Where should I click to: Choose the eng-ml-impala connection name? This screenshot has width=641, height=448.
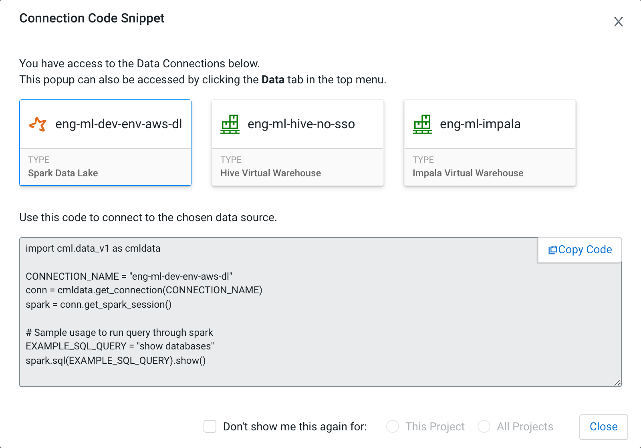click(480, 124)
